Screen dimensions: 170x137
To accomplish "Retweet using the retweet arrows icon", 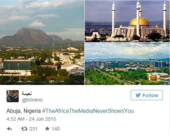I will (x=24, y=129).
